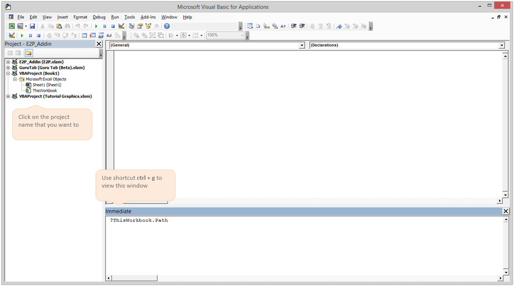This screenshot has height=286, width=514.
Task: Click the View Microsoft Excel icon
Action: point(12,26)
